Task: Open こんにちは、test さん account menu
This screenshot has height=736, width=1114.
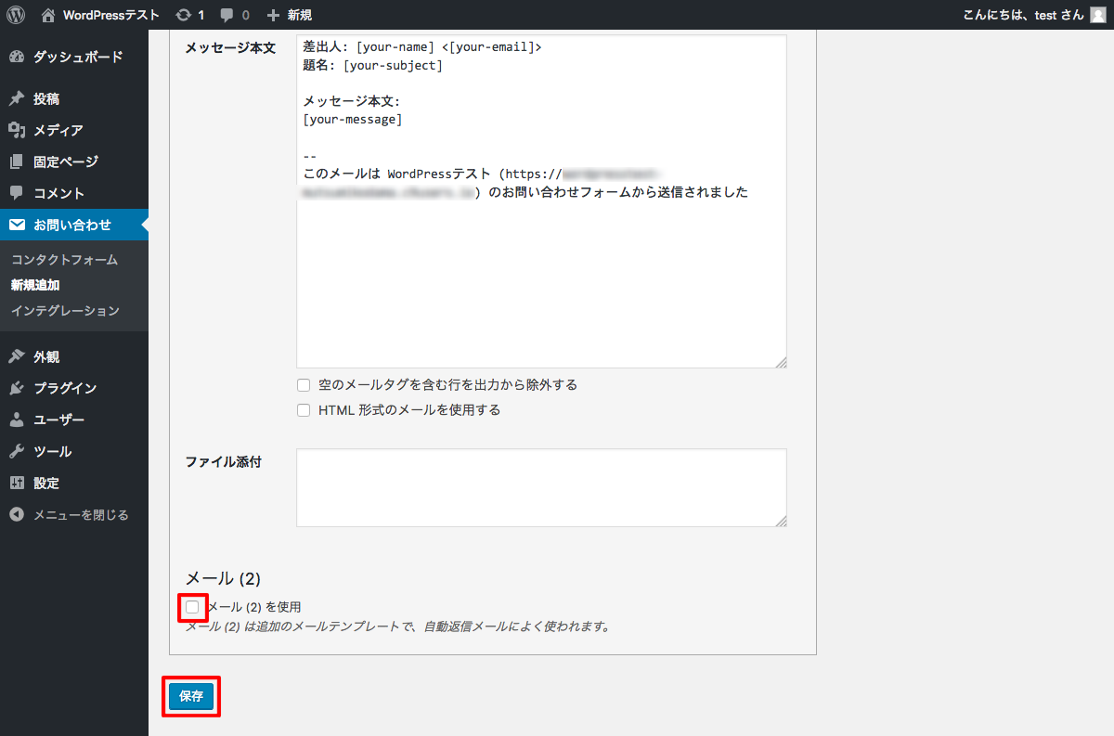Action: point(1036,15)
